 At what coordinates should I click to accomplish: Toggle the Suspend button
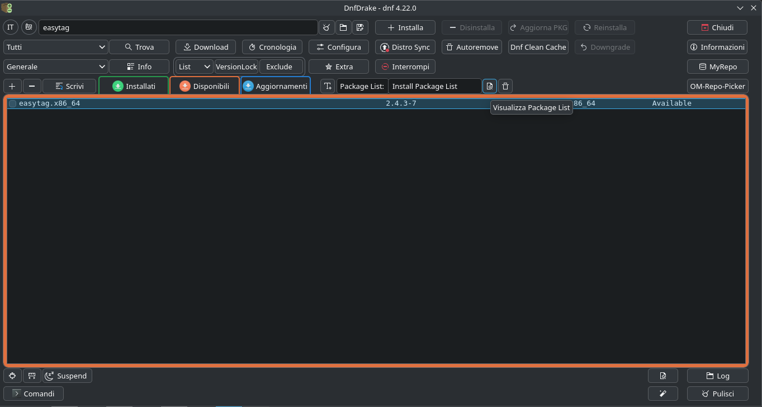coord(67,376)
